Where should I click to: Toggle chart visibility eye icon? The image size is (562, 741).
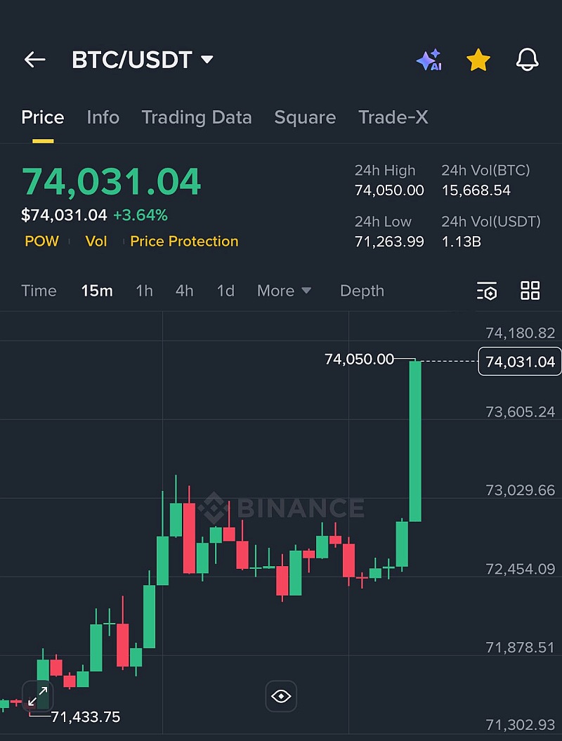281,696
